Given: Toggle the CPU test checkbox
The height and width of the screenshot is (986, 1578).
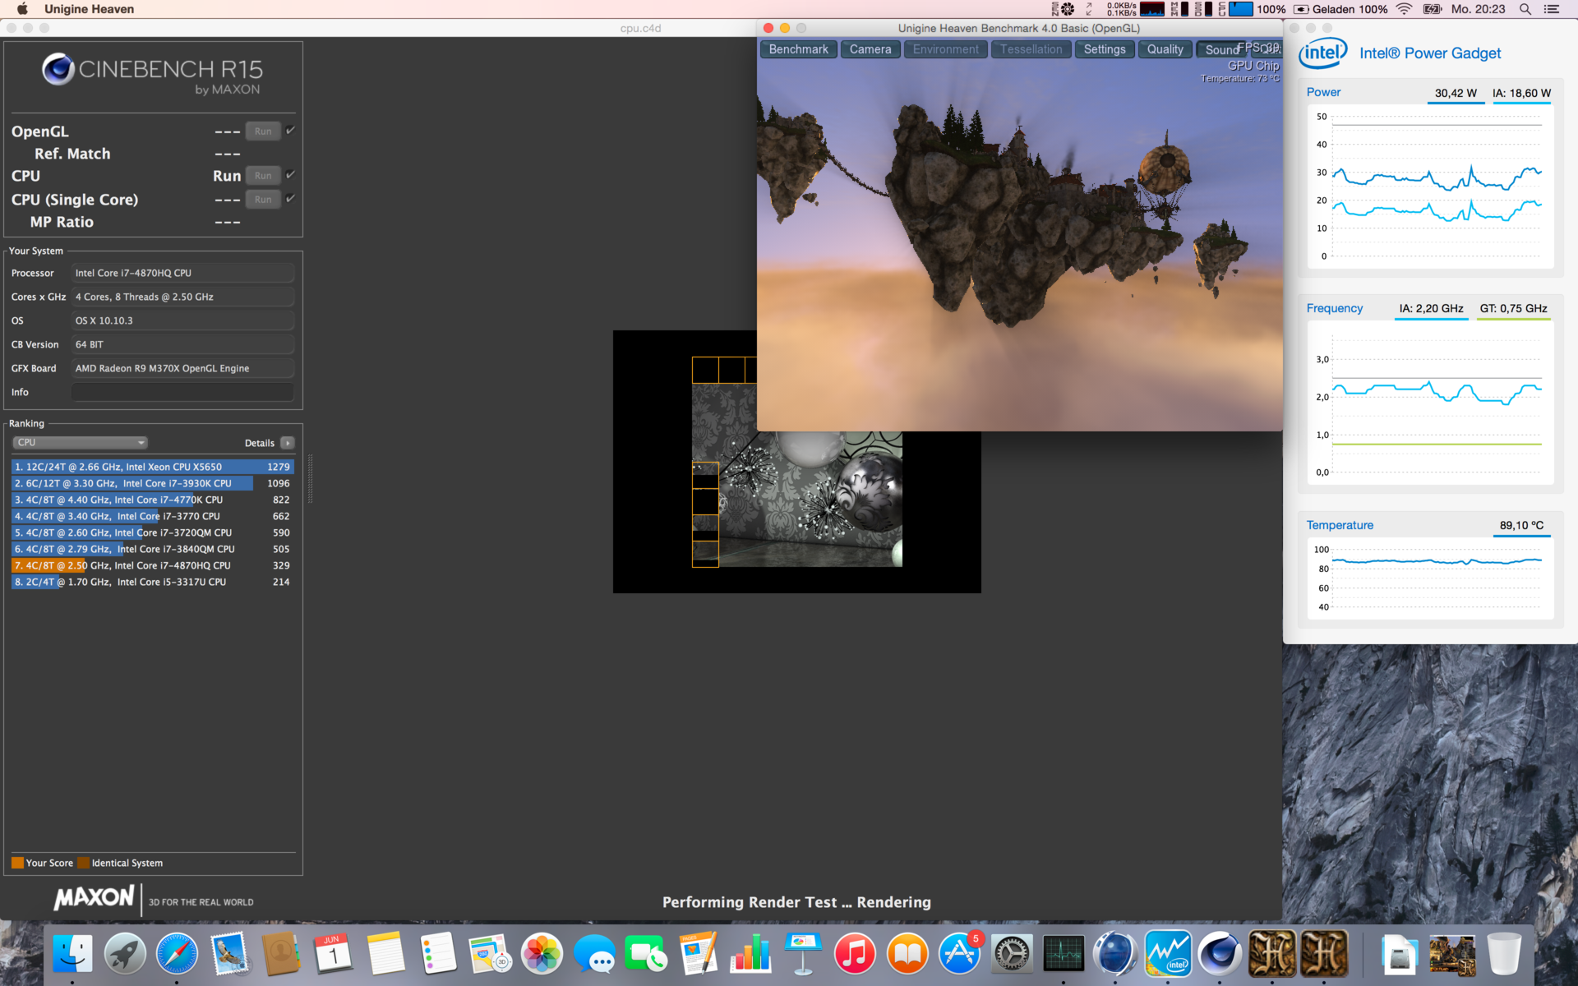Looking at the screenshot, I should [290, 175].
